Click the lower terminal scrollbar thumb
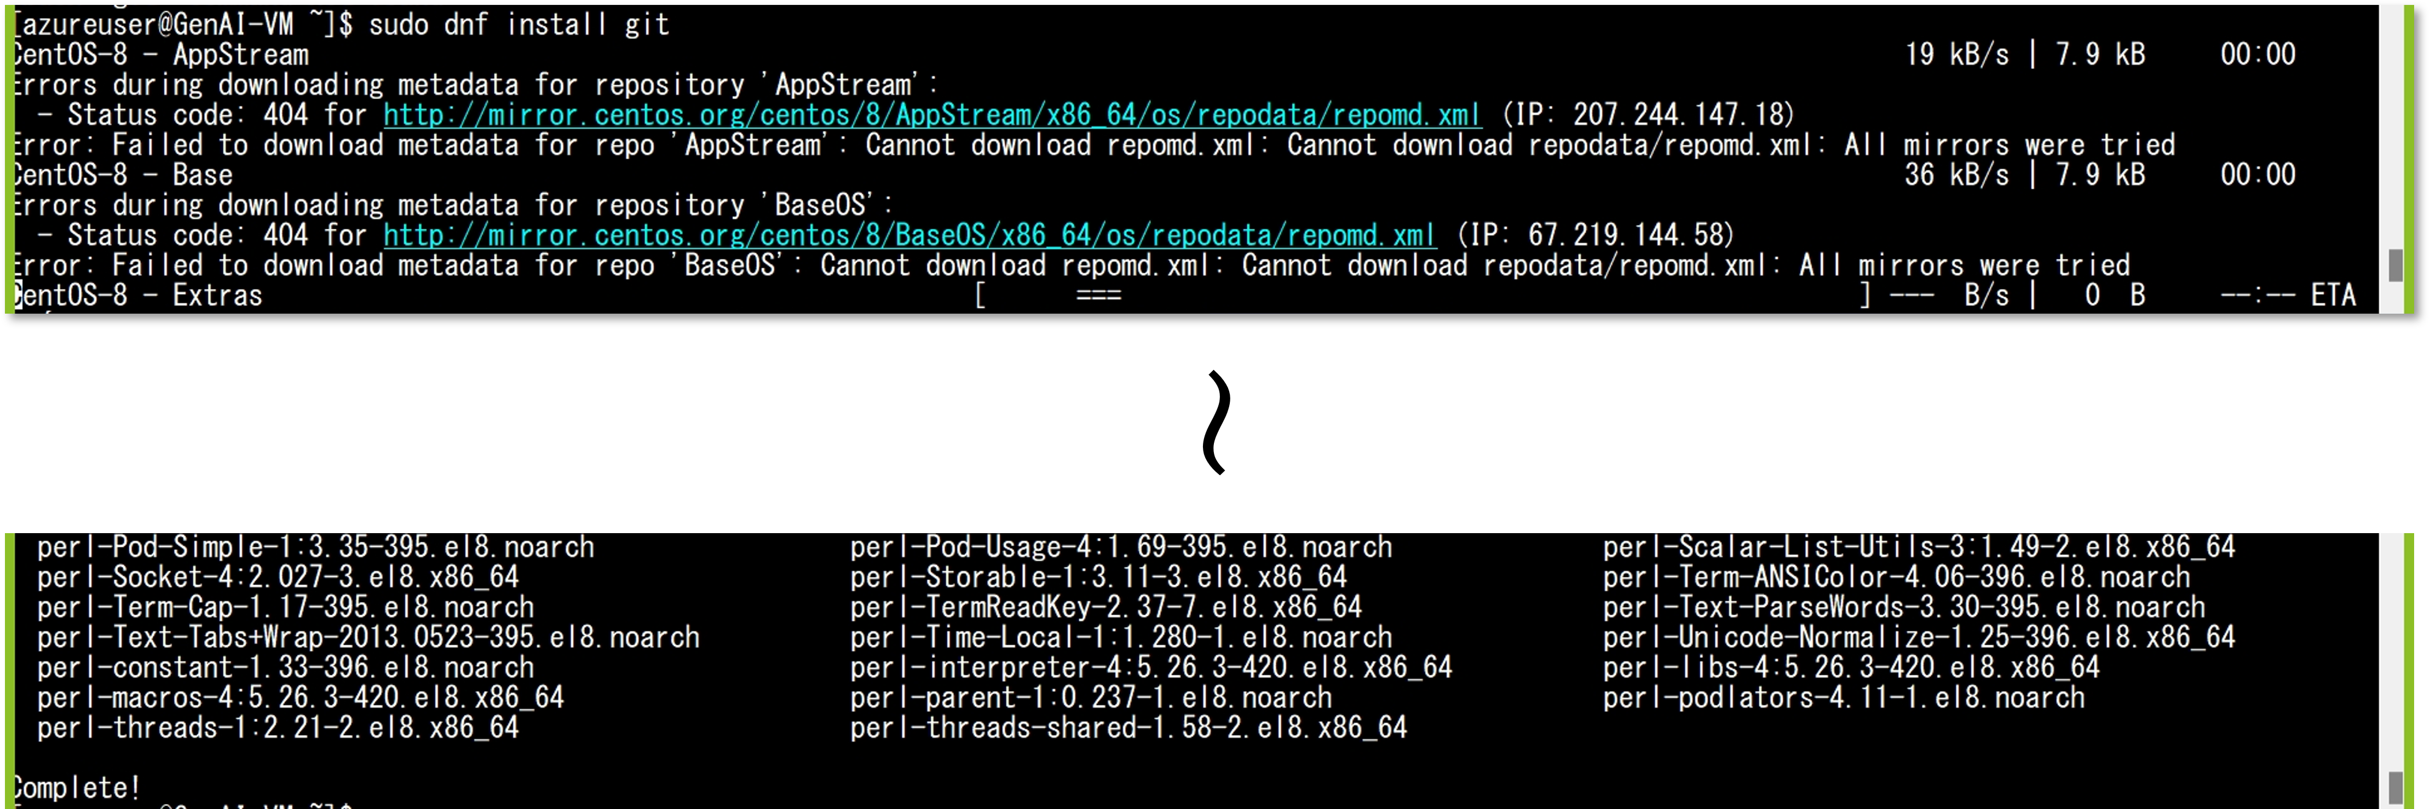2430x809 pixels. tap(2395, 787)
